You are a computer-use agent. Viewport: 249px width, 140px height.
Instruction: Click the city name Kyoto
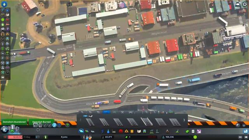point(64,137)
